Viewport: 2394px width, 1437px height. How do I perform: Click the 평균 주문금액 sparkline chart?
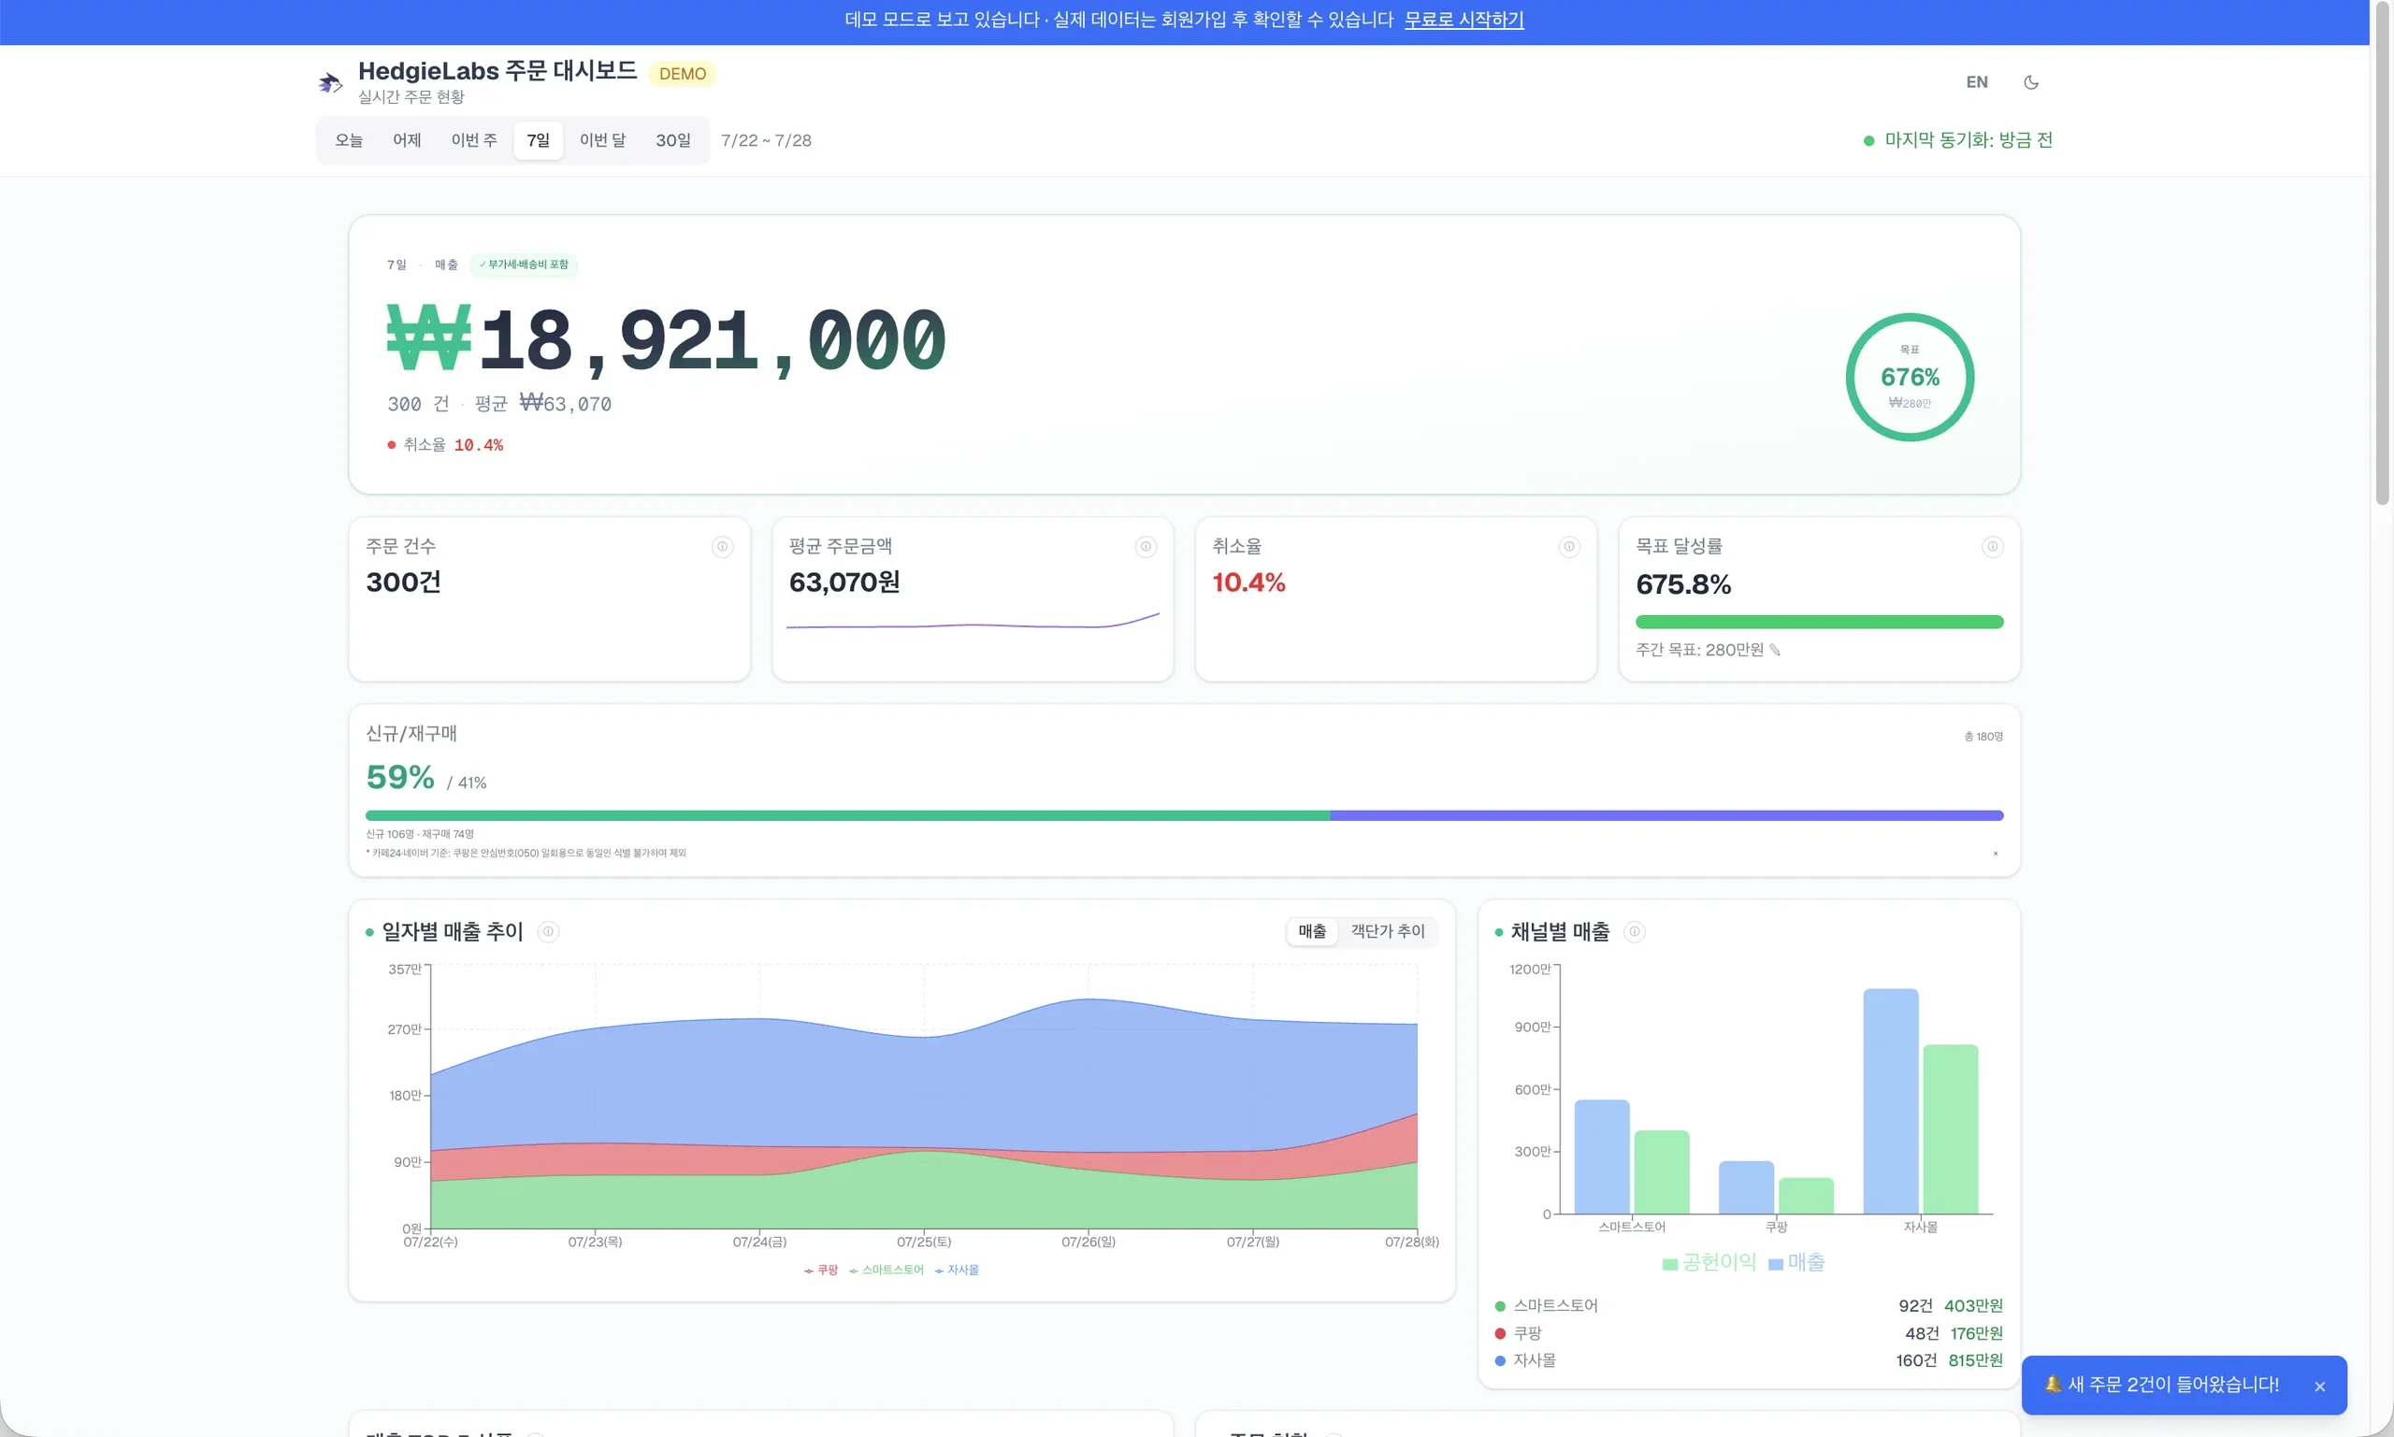point(973,622)
